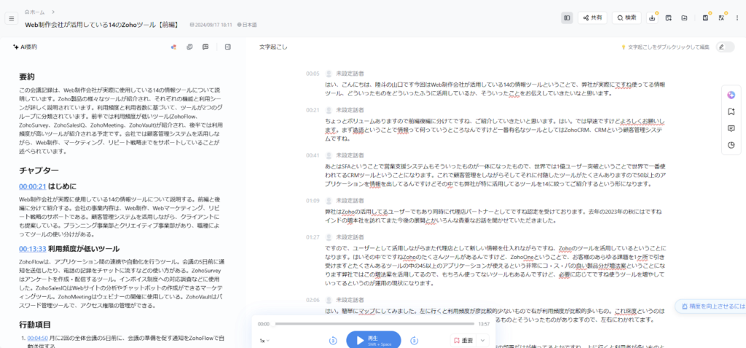Click the 00:05 transcript timestamp

point(313,74)
